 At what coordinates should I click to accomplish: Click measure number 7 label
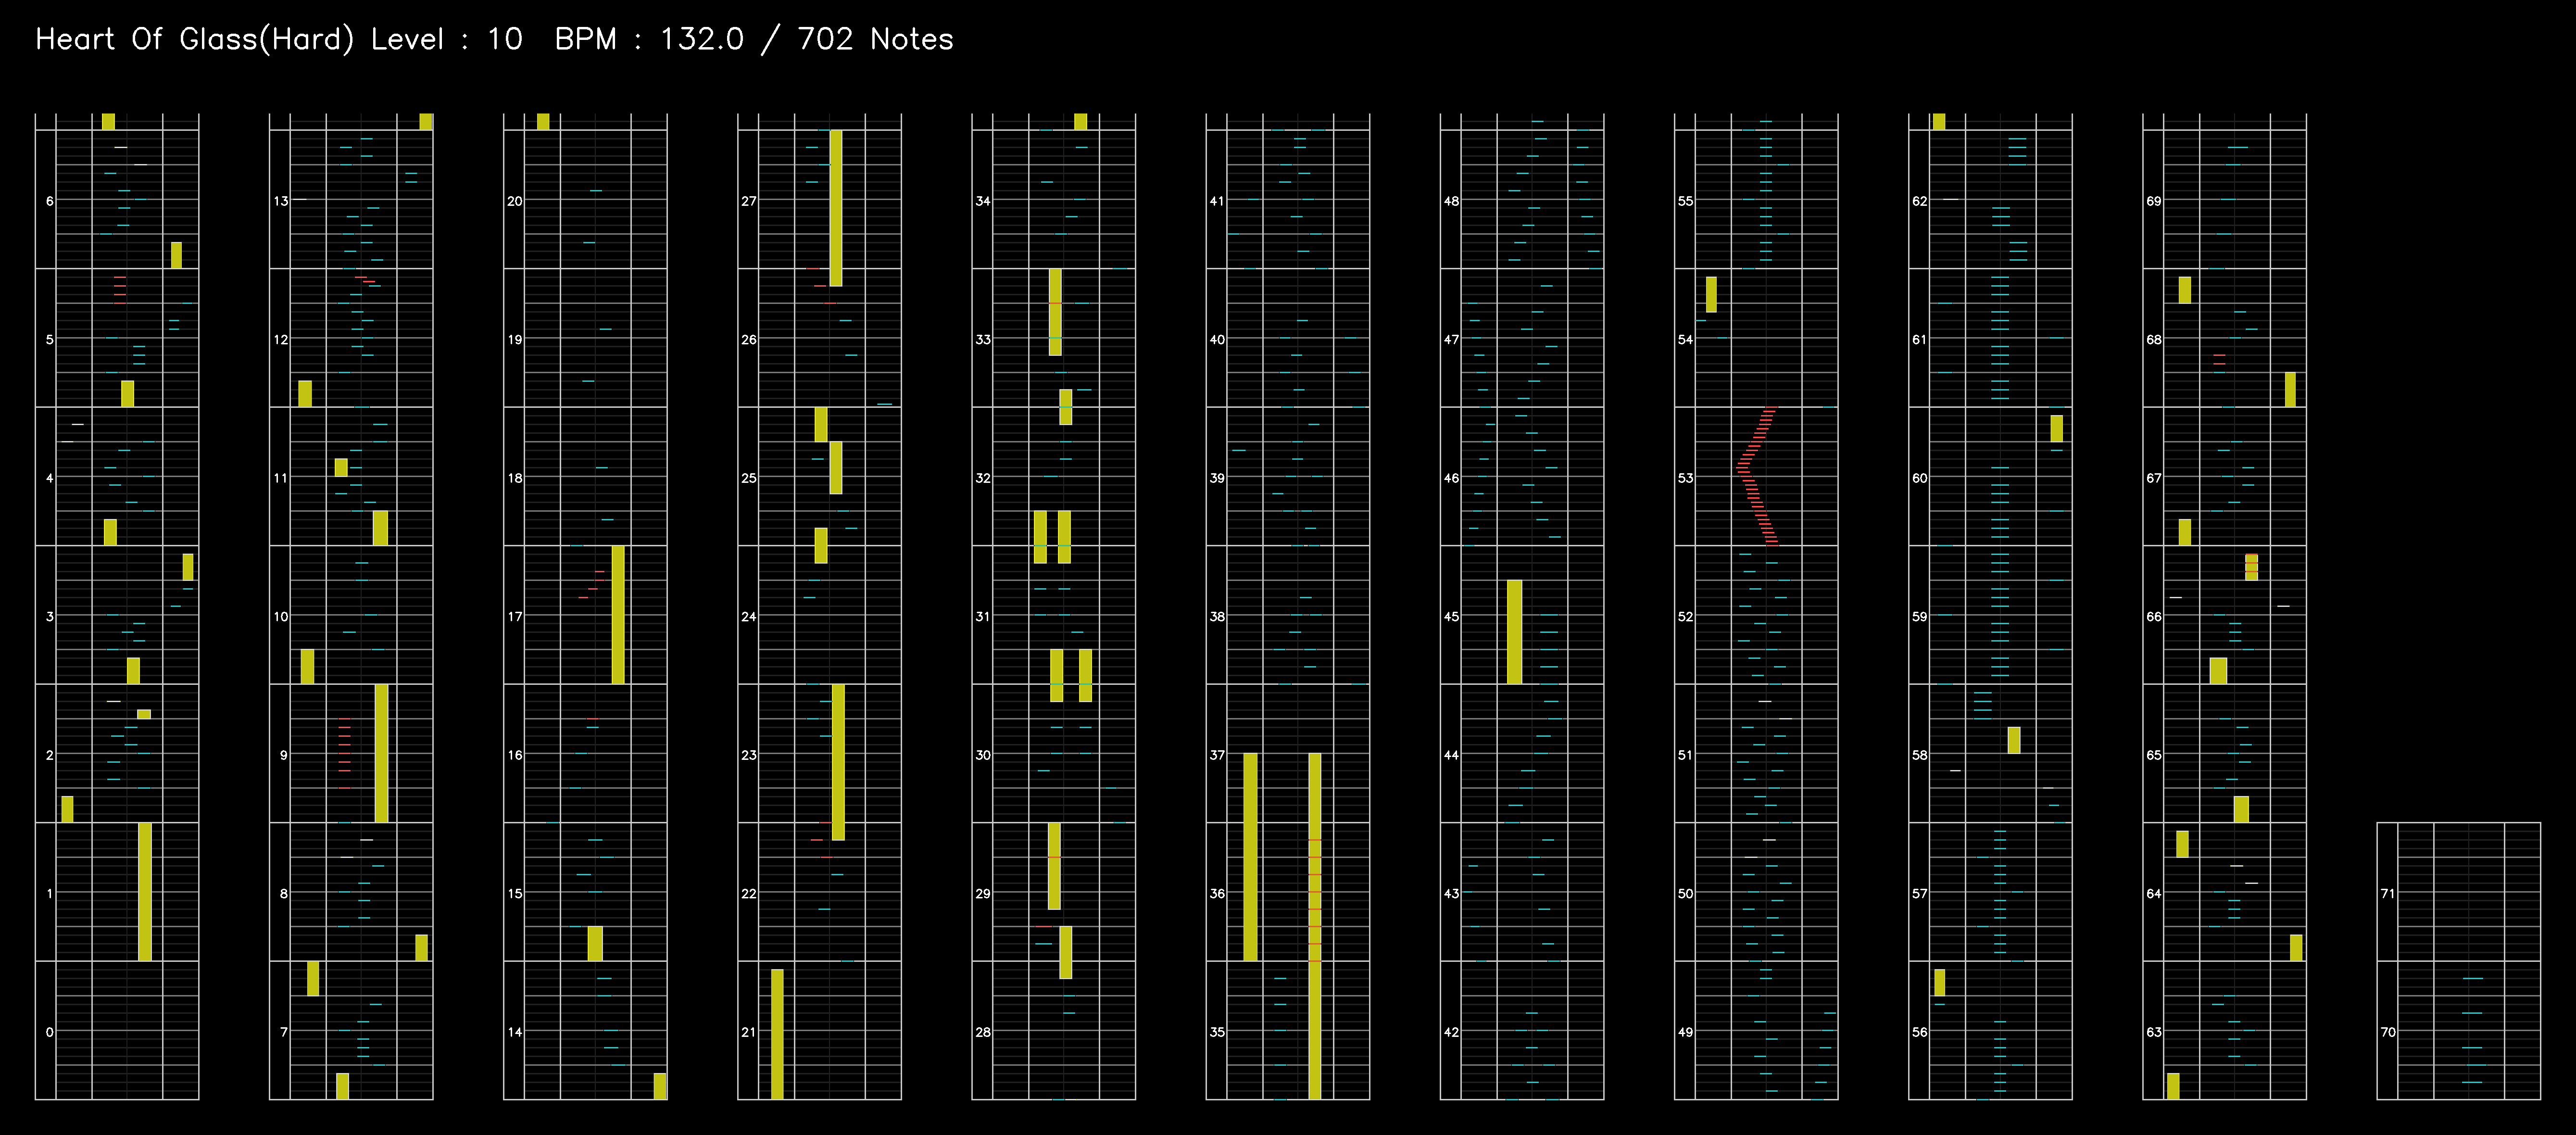(283, 1032)
